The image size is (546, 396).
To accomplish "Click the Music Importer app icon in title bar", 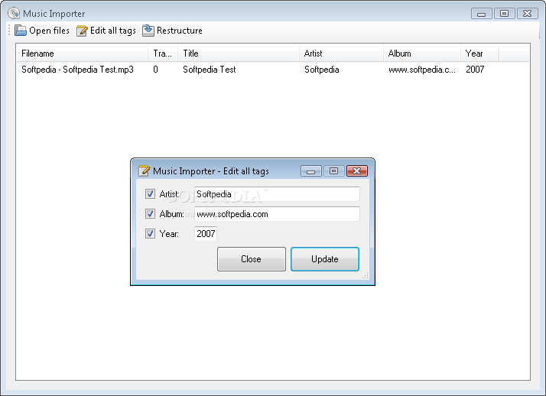I will (14, 13).
